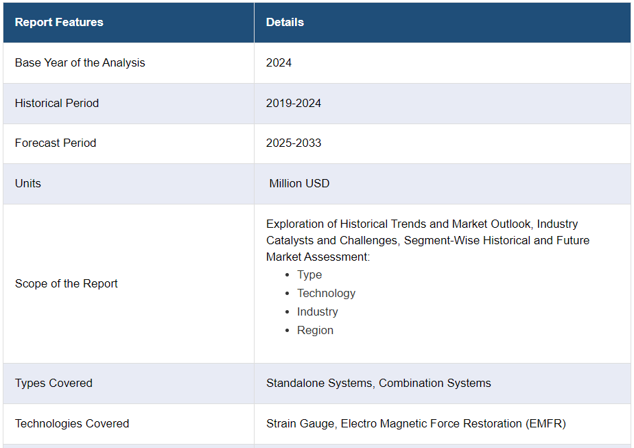
Task: Select the 'Historical Period' label
Action: click(x=56, y=103)
